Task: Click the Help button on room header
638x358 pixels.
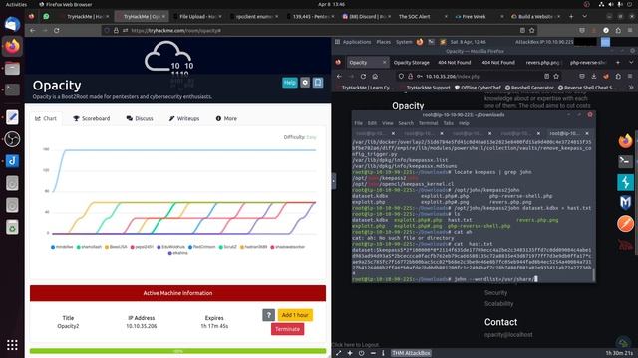Action: [290, 83]
